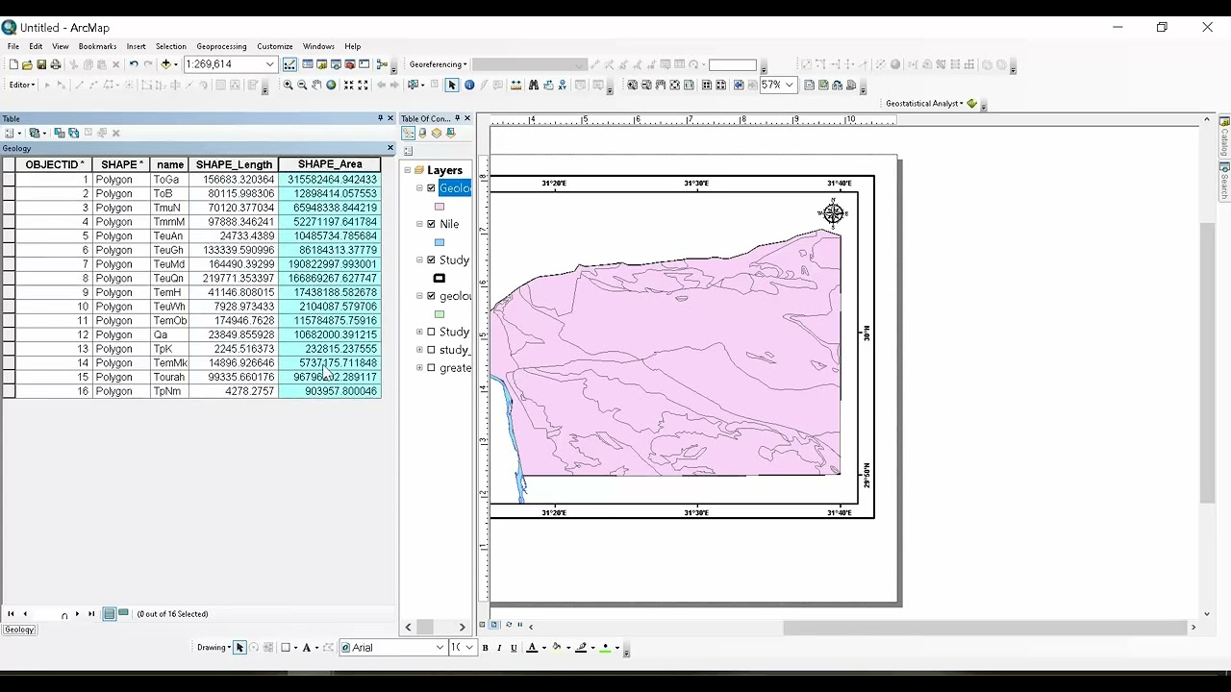Apply bold text formatting
The height and width of the screenshot is (692, 1231).
click(486, 648)
